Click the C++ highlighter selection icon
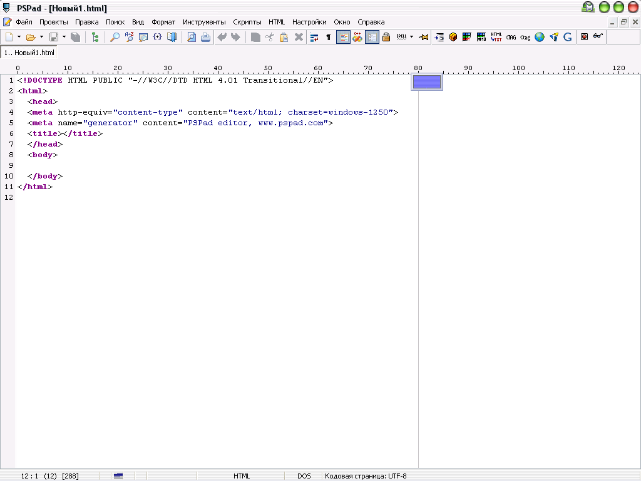The height and width of the screenshot is (481, 641). click(357, 37)
